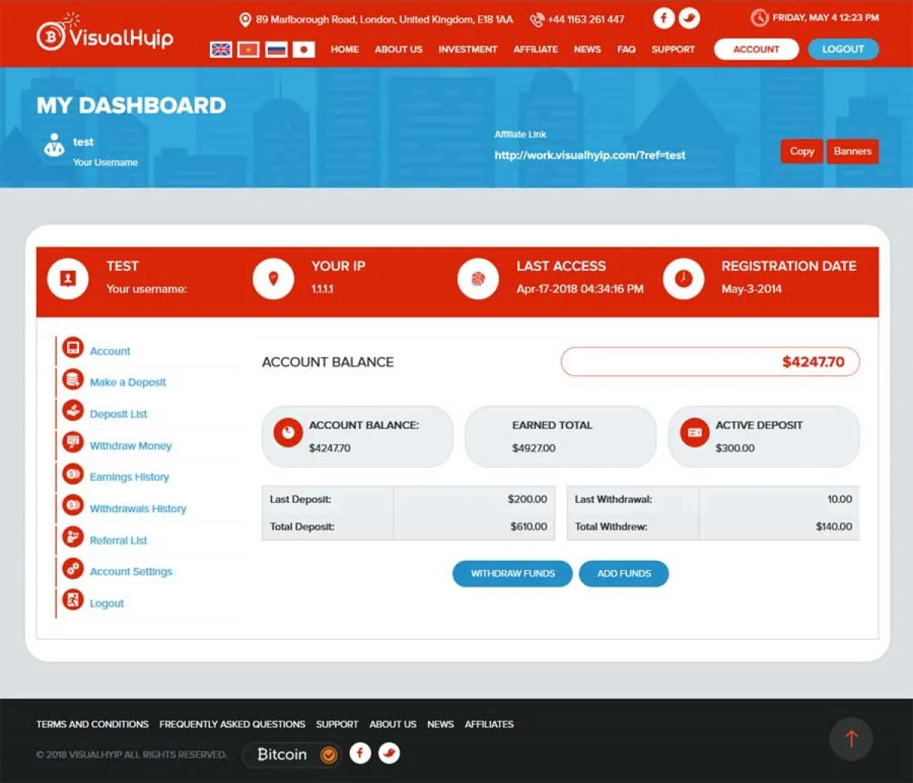Go to HOME in the navigation
This screenshot has width=913, height=783.
[x=345, y=49]
